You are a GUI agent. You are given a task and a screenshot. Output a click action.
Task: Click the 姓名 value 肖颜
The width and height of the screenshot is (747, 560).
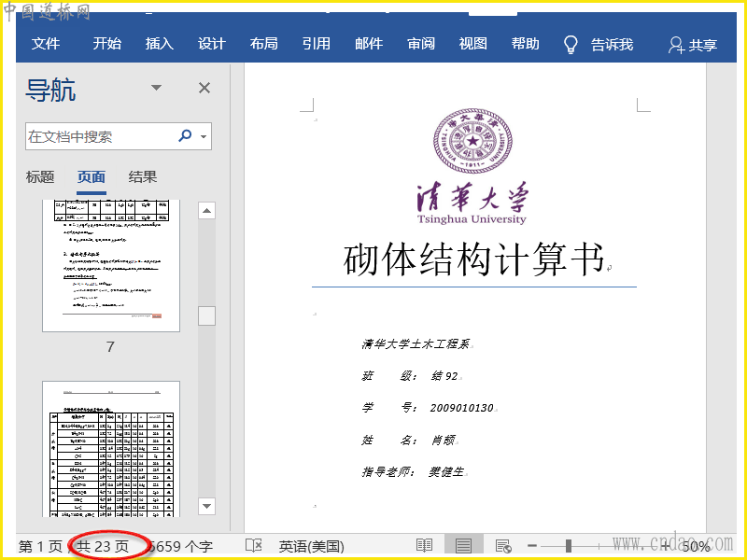click(x=443, y=440)
